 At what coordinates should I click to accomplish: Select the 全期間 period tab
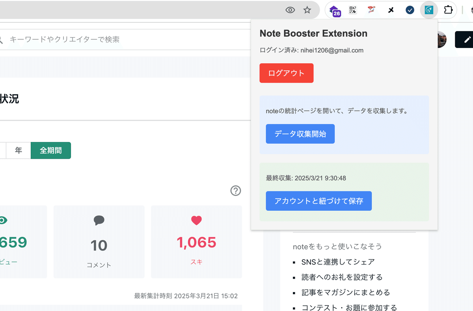point(50,150)
